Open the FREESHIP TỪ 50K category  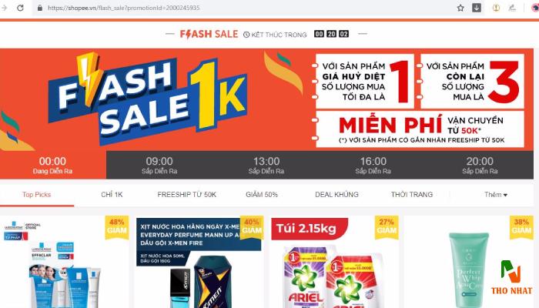pos(186,195)
